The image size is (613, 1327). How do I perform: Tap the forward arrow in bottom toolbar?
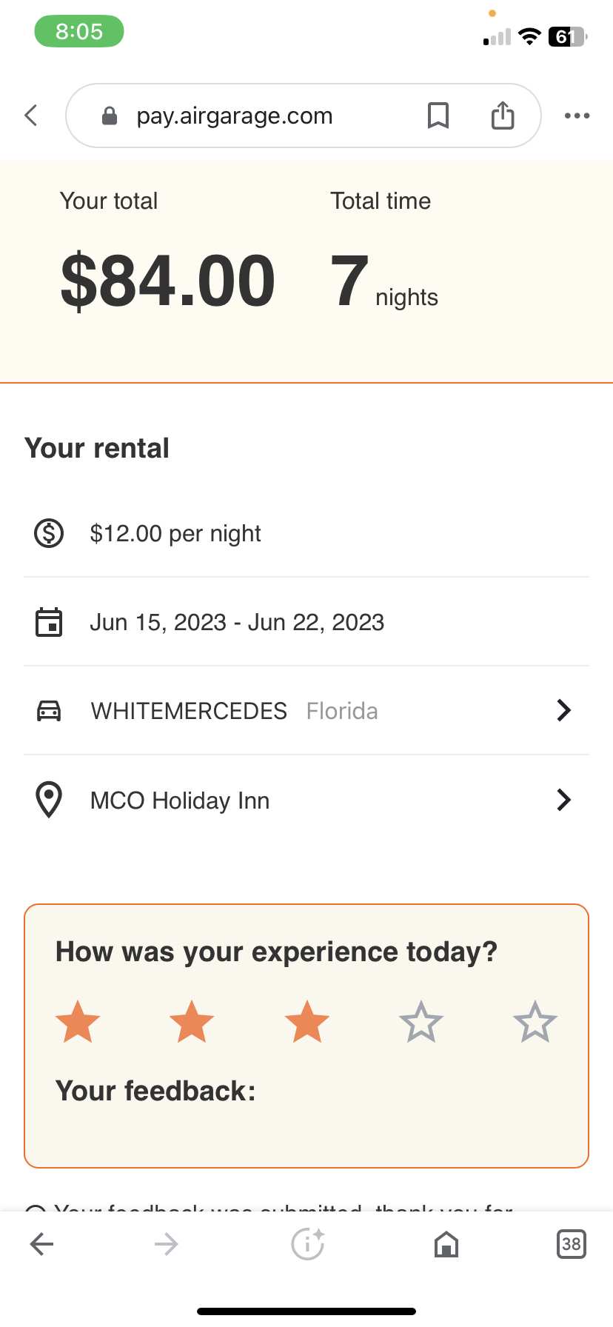pyautogui.click(x=166, y=1244)
